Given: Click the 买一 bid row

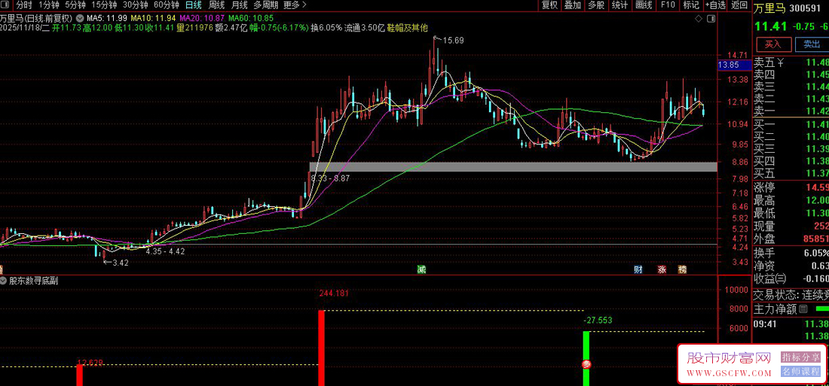Looking at the screenshot, I should pyautogui.click(x=791, y=125).
